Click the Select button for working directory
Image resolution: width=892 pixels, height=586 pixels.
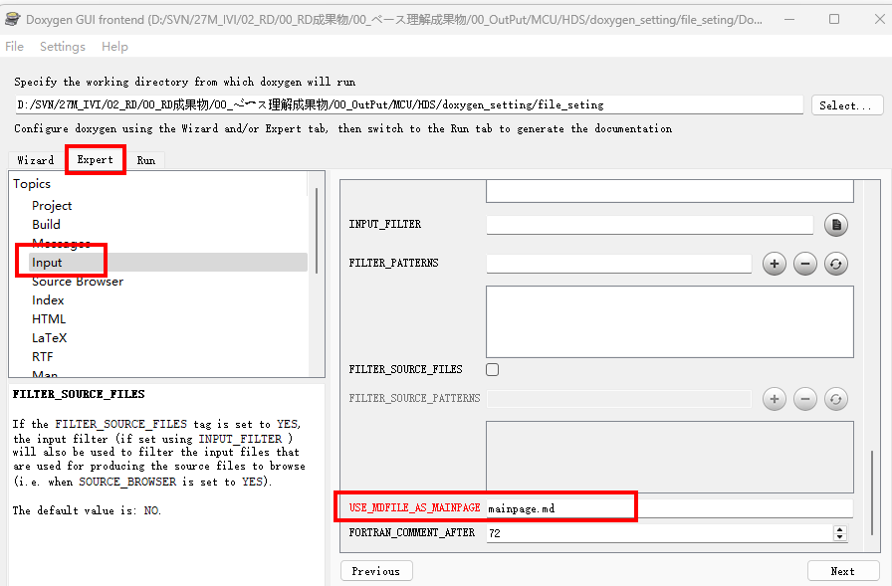click(x=847, y=103)
